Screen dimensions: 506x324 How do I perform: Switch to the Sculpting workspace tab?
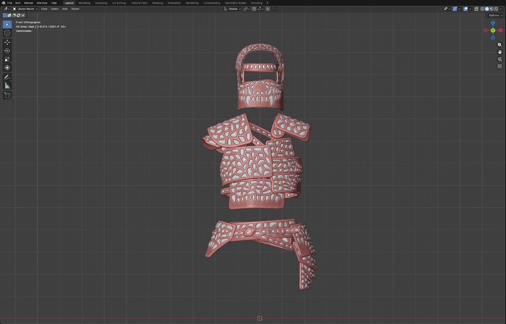click(x=101, y=3)
